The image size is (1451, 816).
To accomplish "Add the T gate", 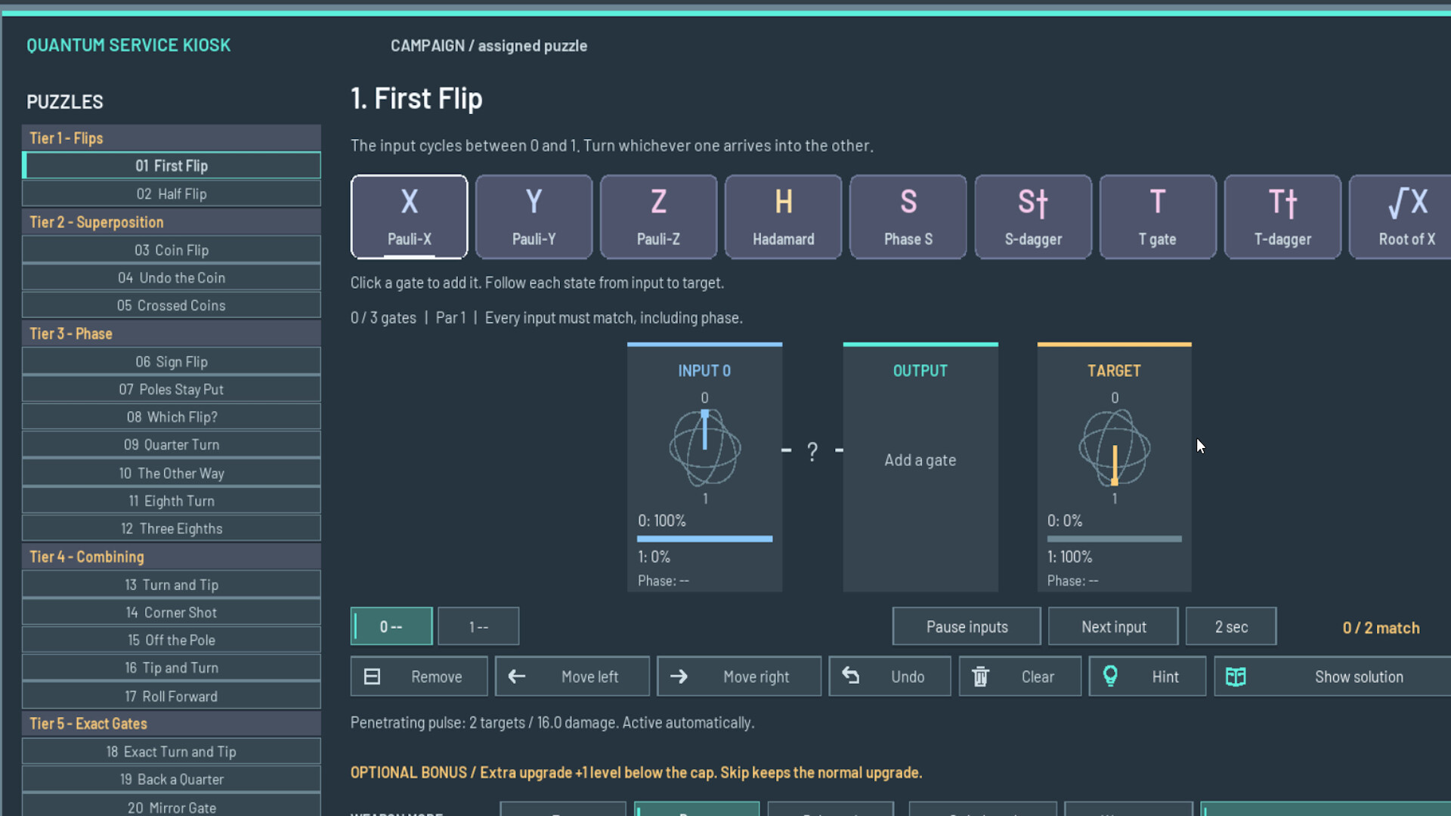I will (x=1158, y=217).
